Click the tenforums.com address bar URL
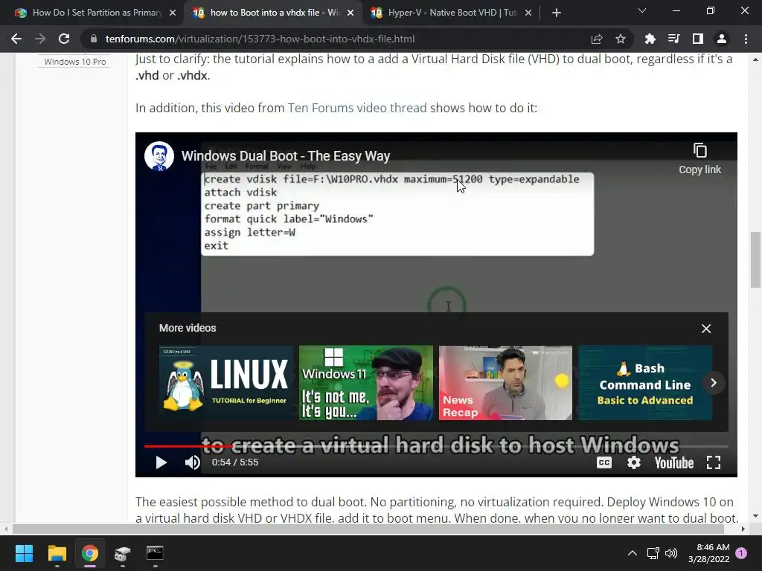762x571 pixels. (x=260, y=39)
